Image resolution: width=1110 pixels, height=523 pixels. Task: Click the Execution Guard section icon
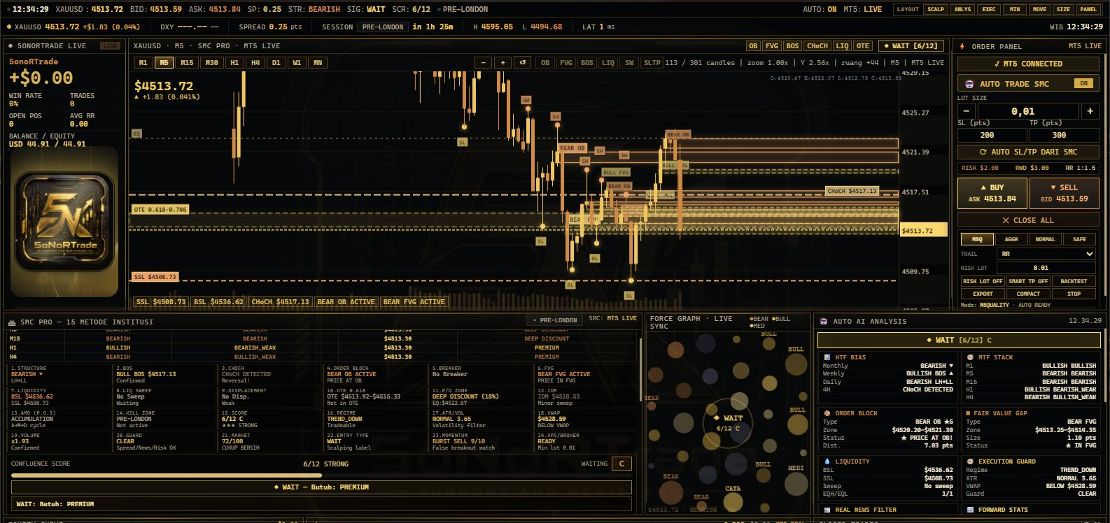[970, 461]
